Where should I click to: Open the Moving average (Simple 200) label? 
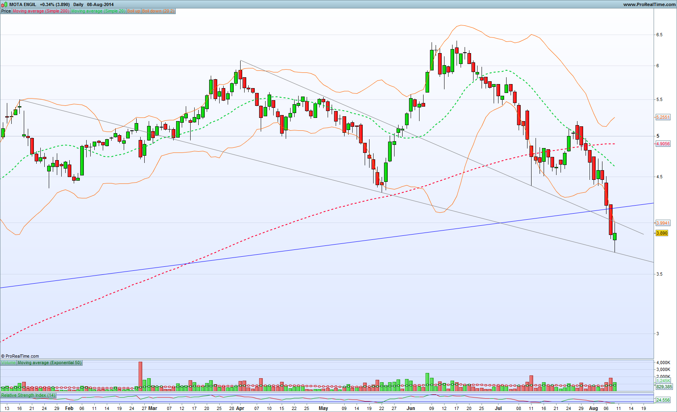pyautogui.click(x=41, y=11)
